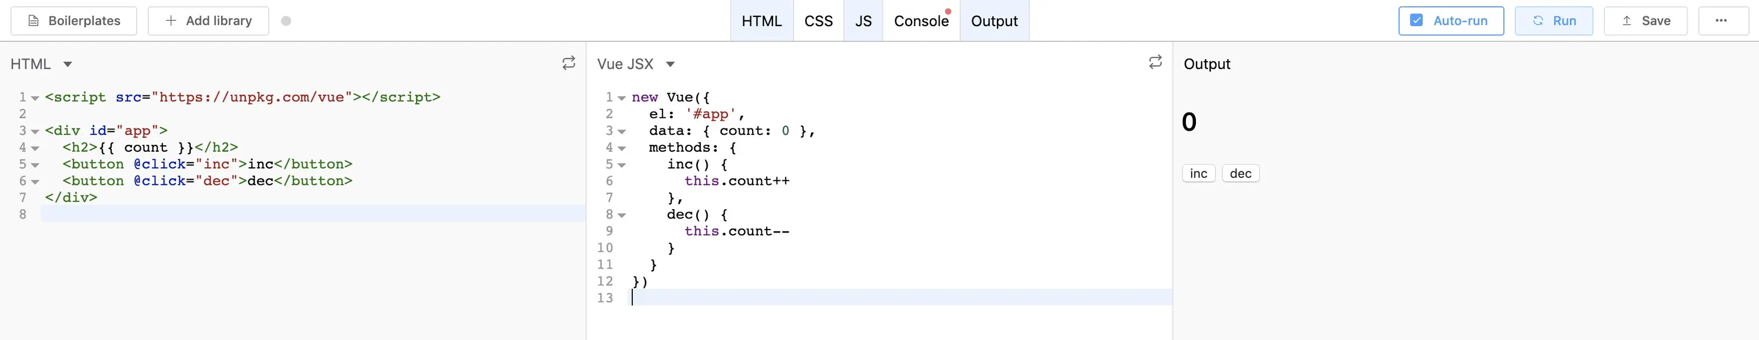This screenshot has height=340, width=1759.
Task: Click the plus icon in Add library
Action: (x=170, y=20)
